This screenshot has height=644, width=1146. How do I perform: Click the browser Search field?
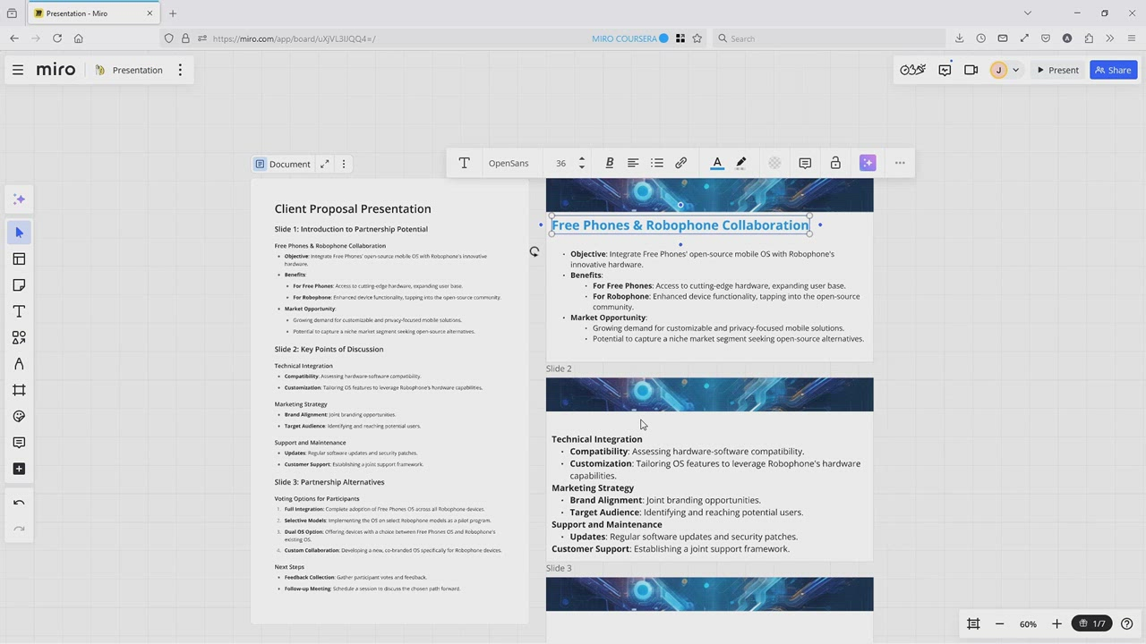tap(828, 38)
